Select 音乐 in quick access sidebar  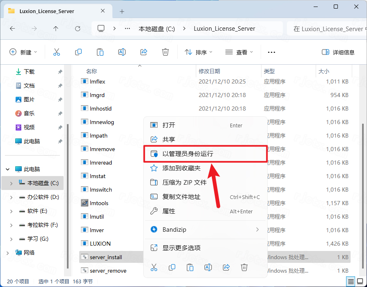click(x=29, y=113)
